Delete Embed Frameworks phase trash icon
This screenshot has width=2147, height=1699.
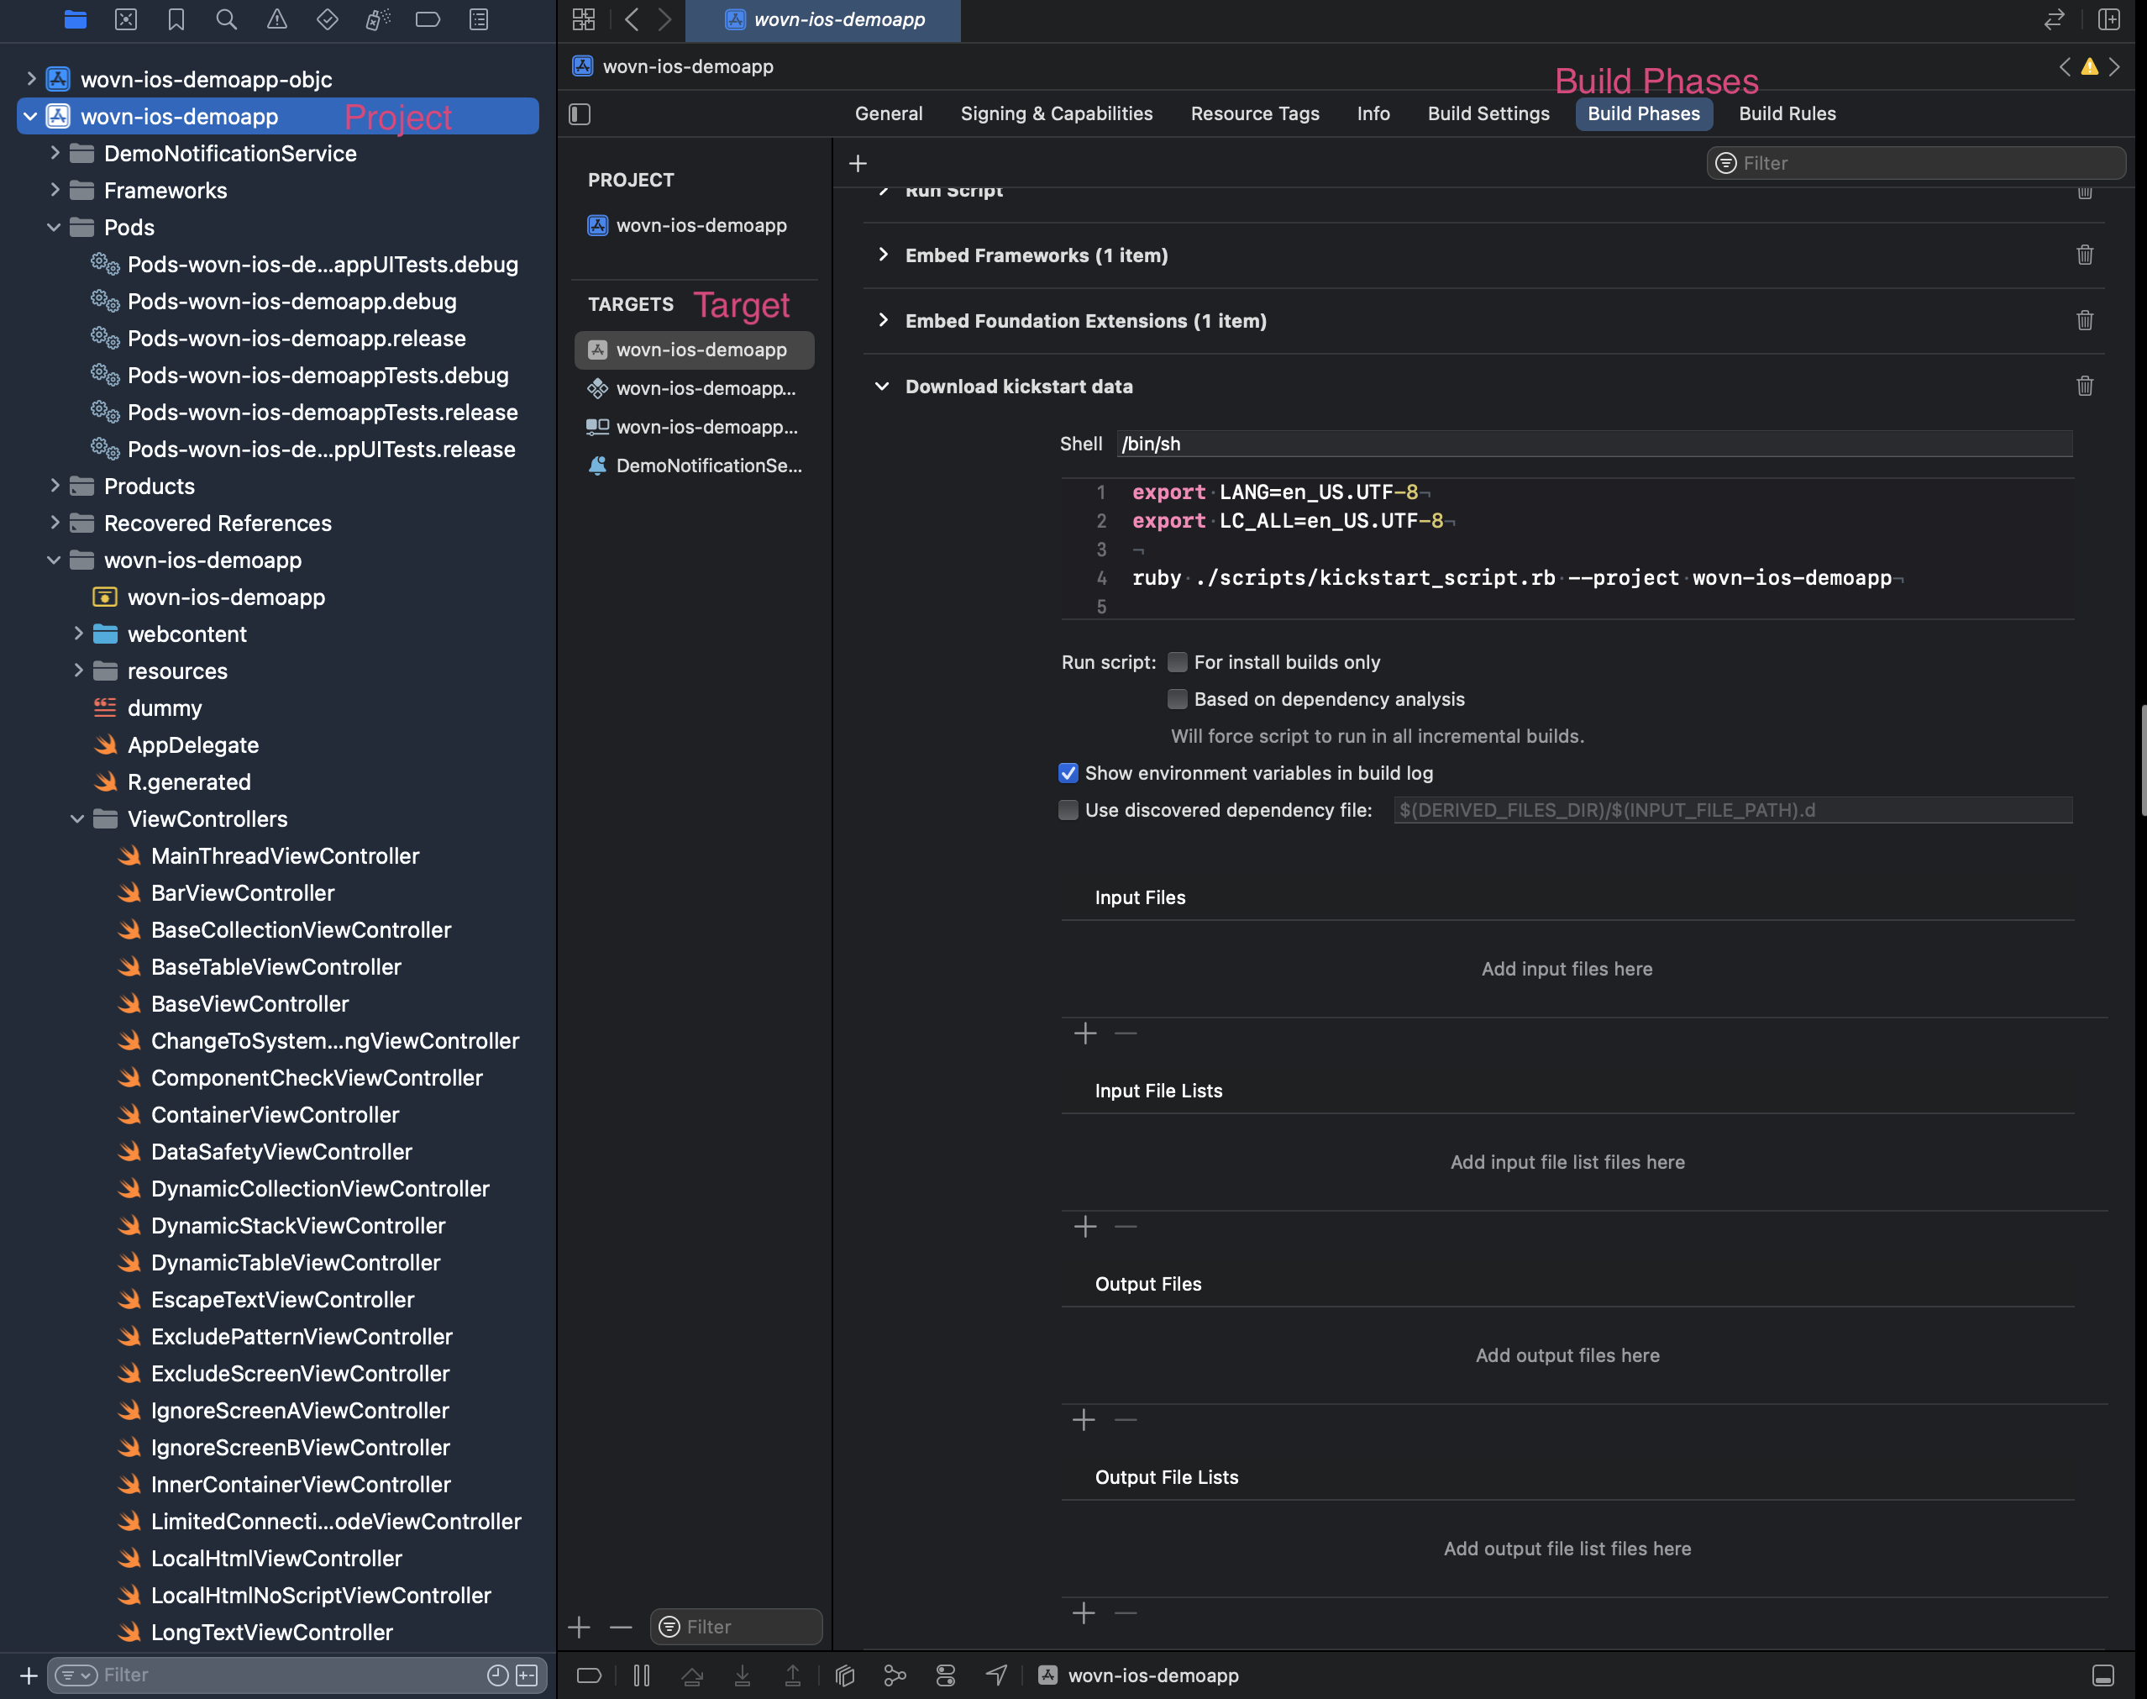tap(2084, 255)
